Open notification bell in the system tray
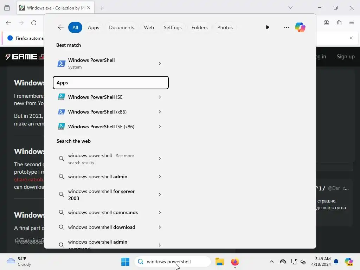The width and height of the screenshot is (360, 270). click(x=336, y=262)
